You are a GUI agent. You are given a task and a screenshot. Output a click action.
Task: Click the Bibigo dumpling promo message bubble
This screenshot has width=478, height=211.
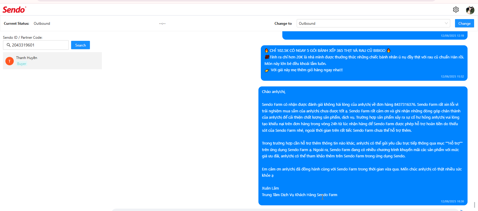[364, 63]
